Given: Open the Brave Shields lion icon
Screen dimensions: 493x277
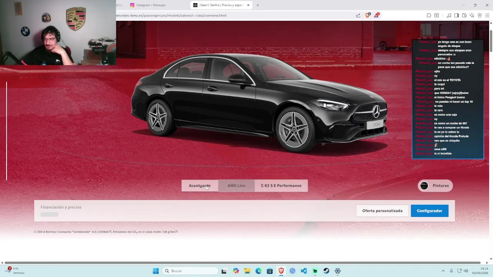Looking at the screenshot, I should 367,15.
